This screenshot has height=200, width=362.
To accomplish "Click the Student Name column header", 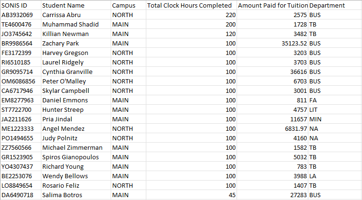I will pos(63,6).
